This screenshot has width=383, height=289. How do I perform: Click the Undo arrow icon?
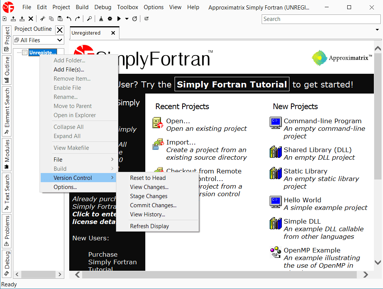(x=69, y=19)
